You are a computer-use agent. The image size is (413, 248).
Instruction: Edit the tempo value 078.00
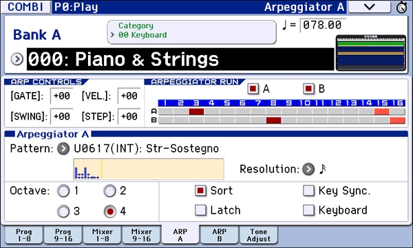pyautogui.click(x=323, y=25)
